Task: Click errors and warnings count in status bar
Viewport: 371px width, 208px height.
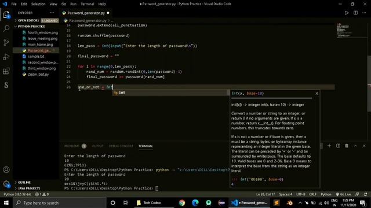Action: [42, 194]
